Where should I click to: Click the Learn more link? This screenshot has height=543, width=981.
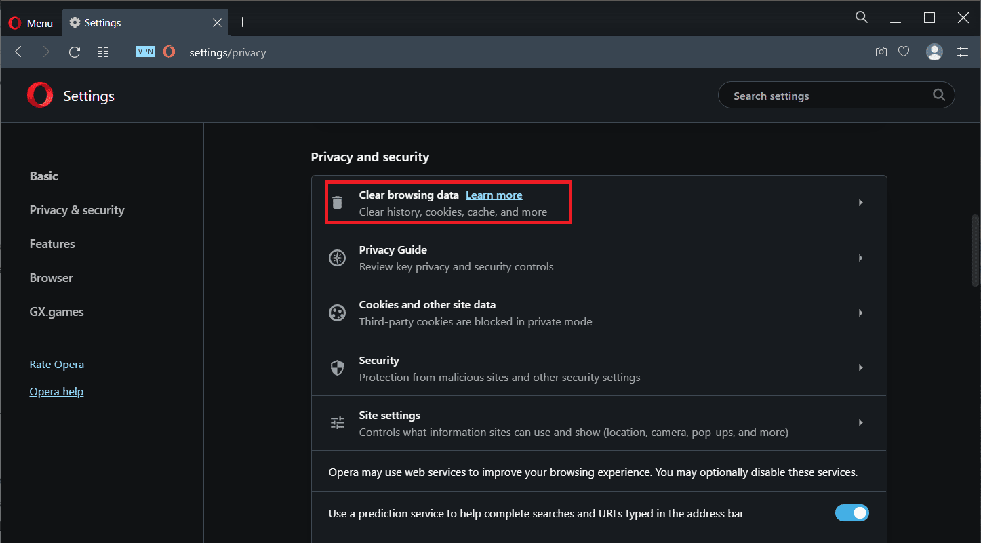494,195
